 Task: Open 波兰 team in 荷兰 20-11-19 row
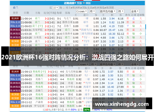[38, 41]
